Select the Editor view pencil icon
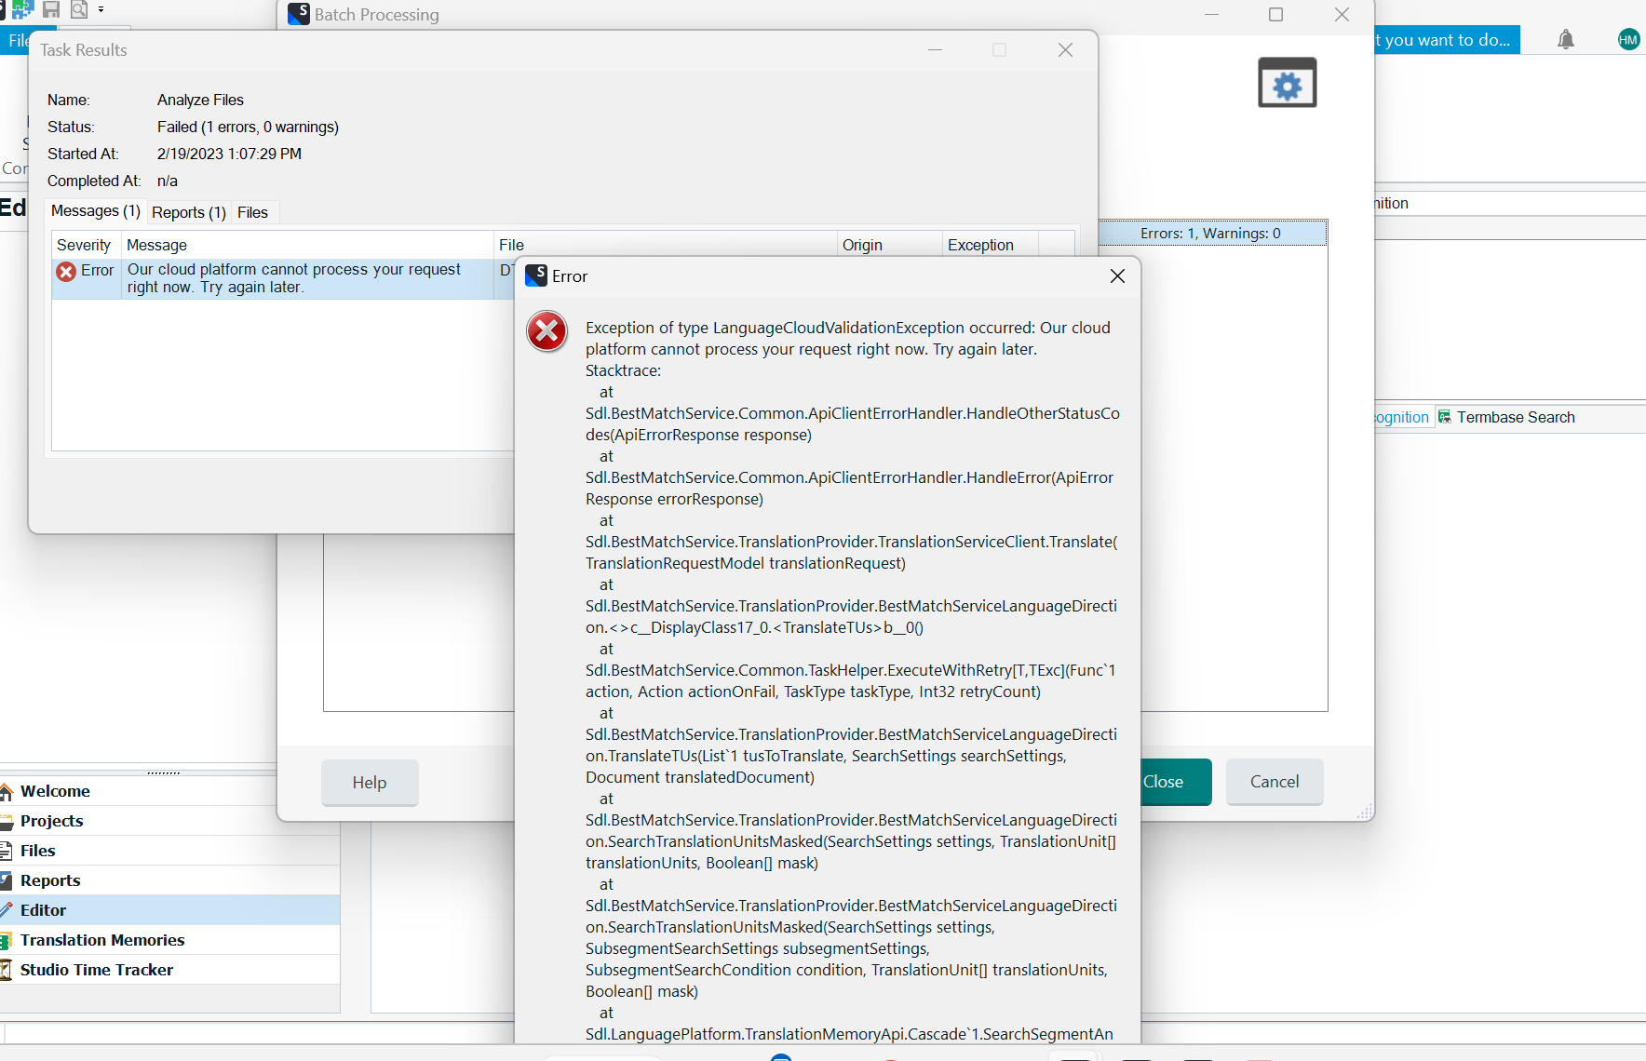The height and width of the screenshot is (1061, 1646). click(x=8, y=909)
